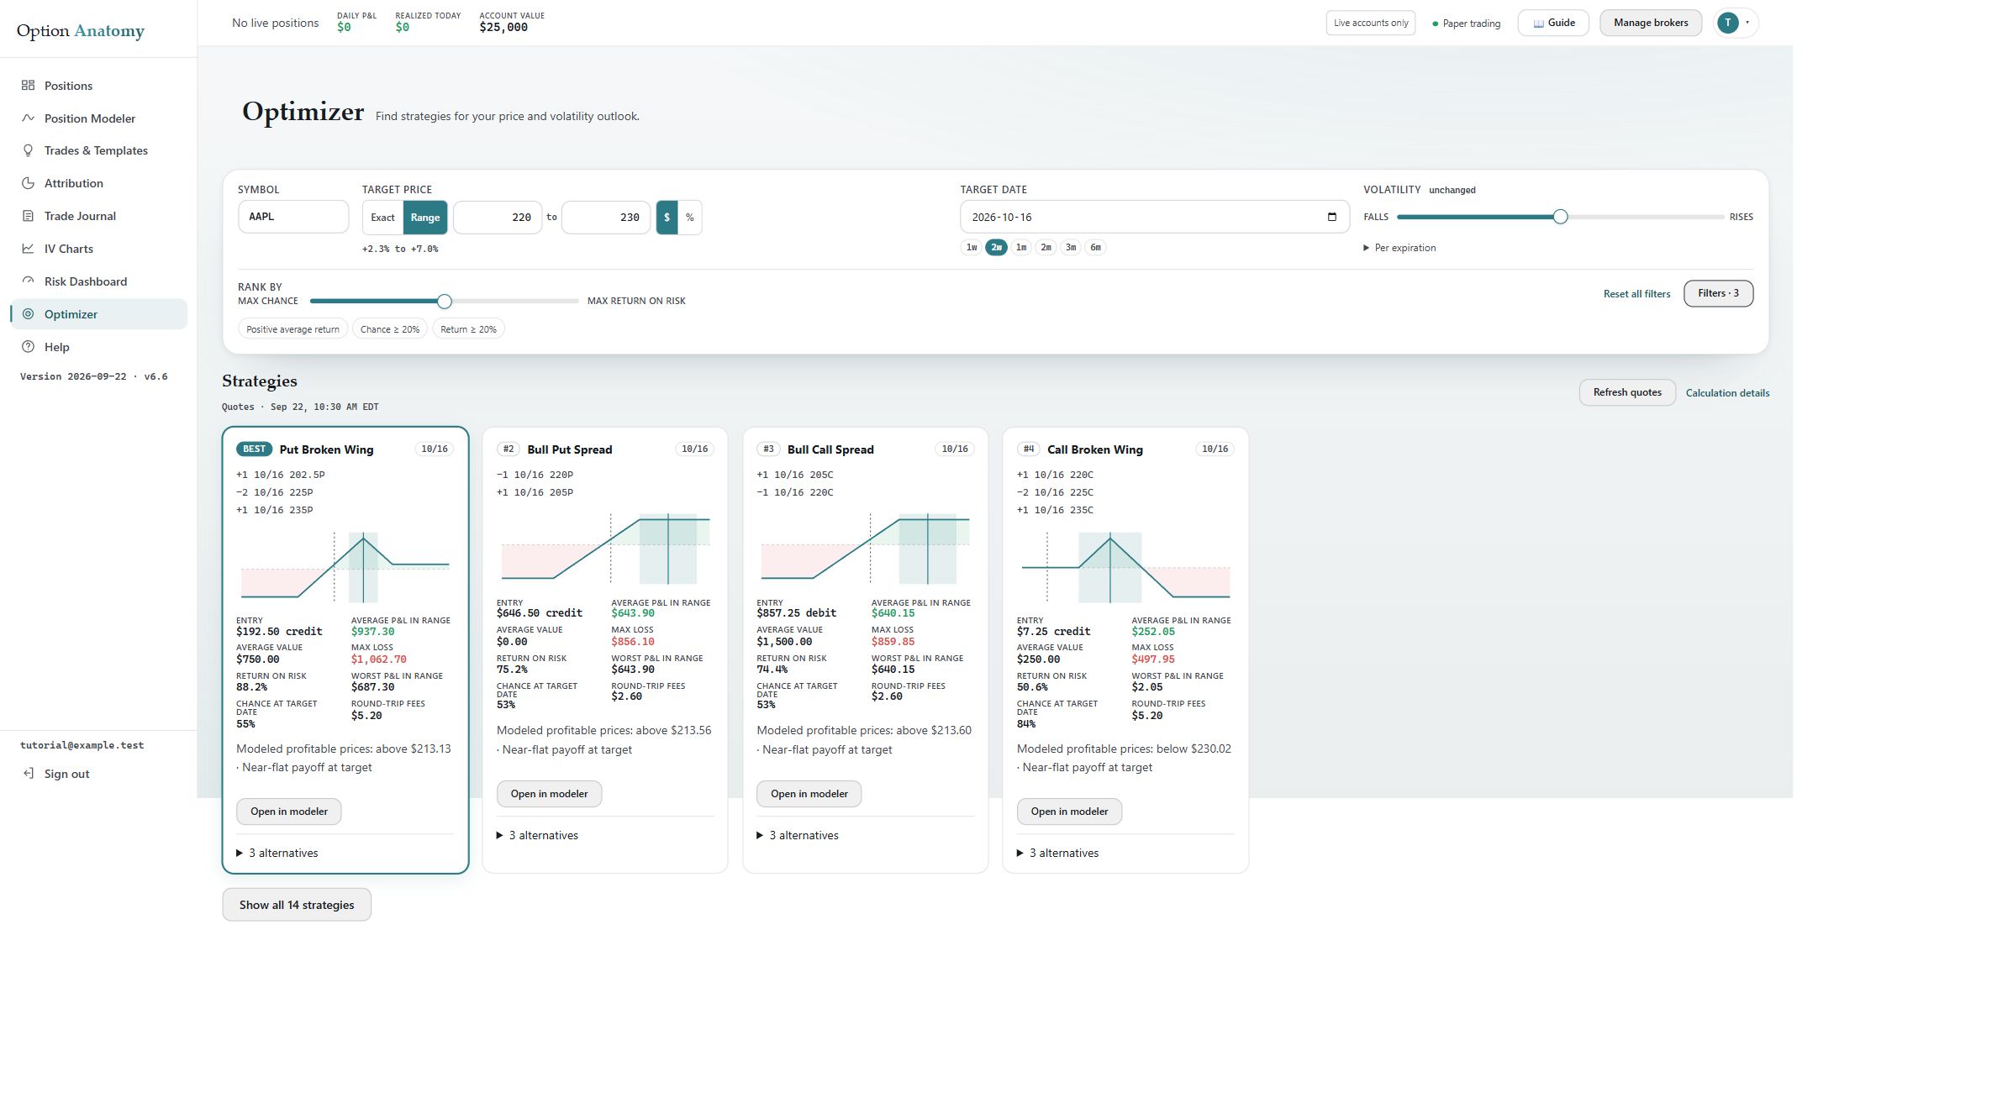The width and height of the screenshot is (1992, 1098).
Task: Open Bull Put Spread in modeler
Action: click(549, 794)
